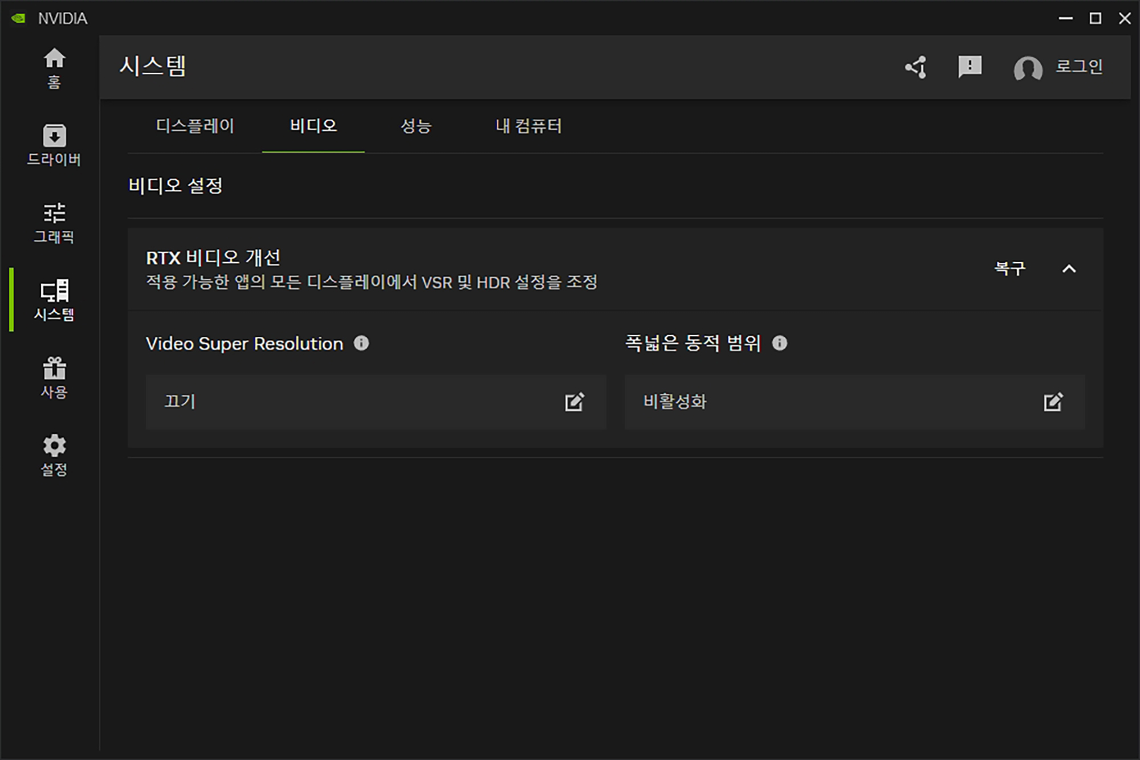
Task: Click the 로그인 login link
Action: (x=1079, y=67)
